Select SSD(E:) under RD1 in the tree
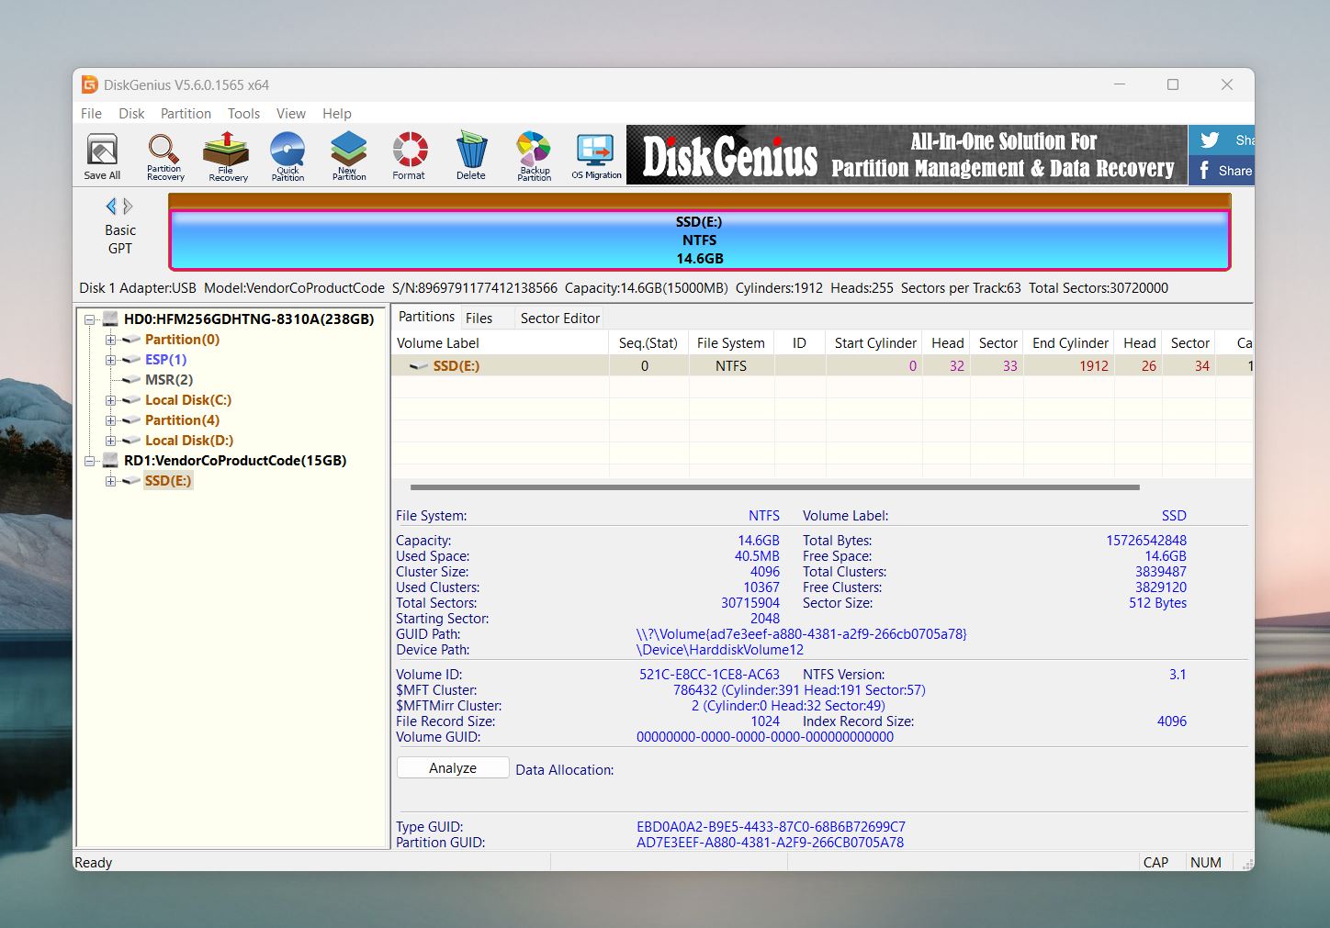Screen dimensions: 1330x928 click(168, 481)
